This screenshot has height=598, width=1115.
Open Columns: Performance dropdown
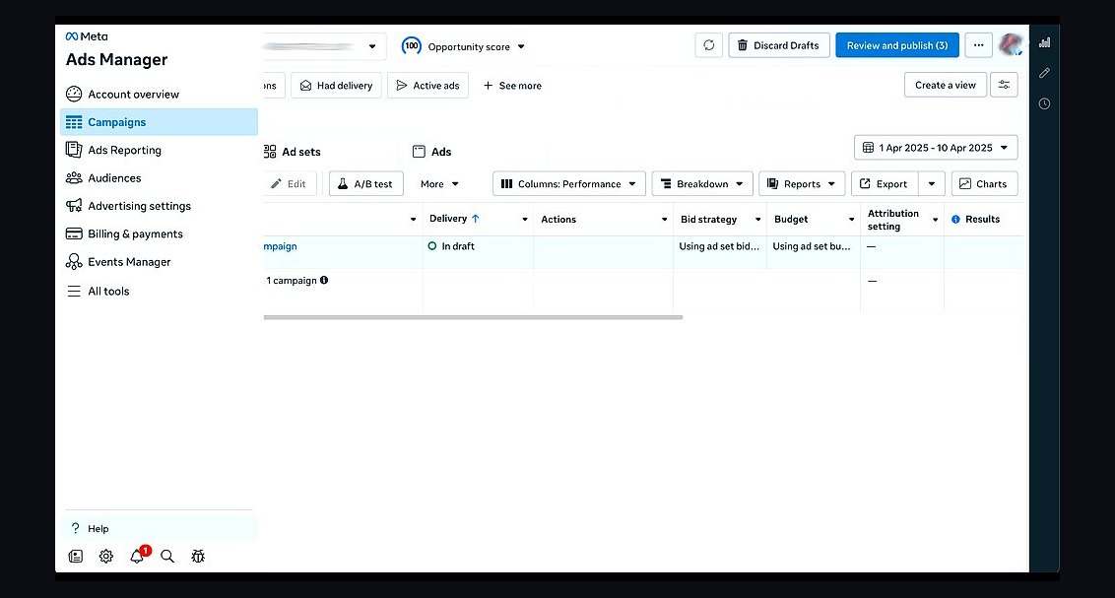click(x=569, y=183)
